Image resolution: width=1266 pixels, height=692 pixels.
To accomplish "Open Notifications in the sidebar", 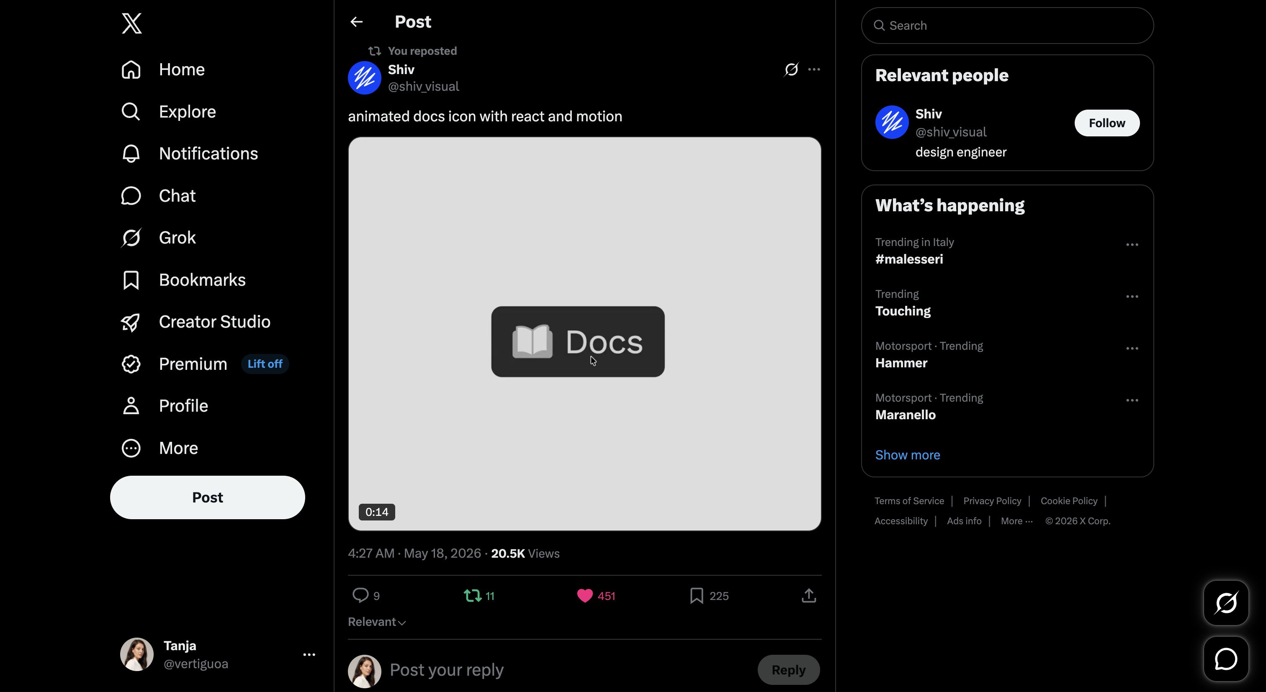I will click(x=189, y=154).
